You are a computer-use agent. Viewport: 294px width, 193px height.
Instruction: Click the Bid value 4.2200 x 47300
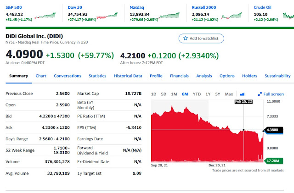[x=54, y=116]
